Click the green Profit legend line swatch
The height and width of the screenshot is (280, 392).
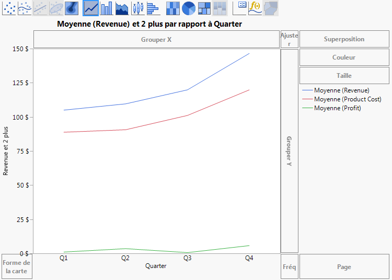tap(307, 108)
